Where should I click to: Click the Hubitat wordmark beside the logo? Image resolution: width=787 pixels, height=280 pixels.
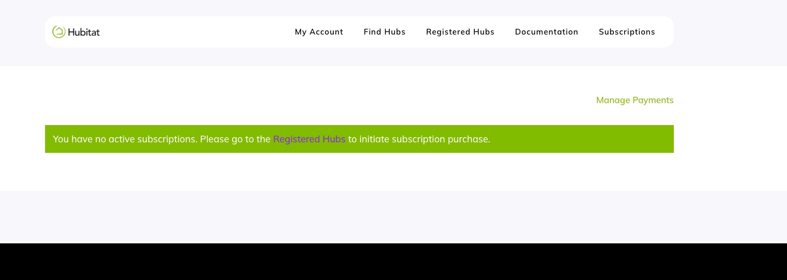coord(84,32)
